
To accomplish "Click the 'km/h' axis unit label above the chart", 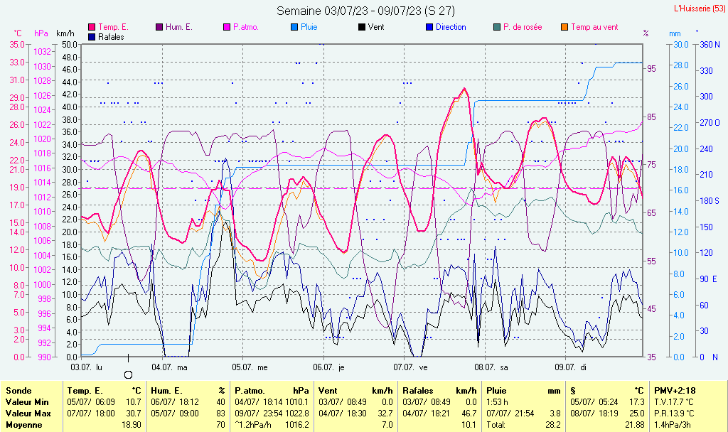I will [x=65, y=33].
